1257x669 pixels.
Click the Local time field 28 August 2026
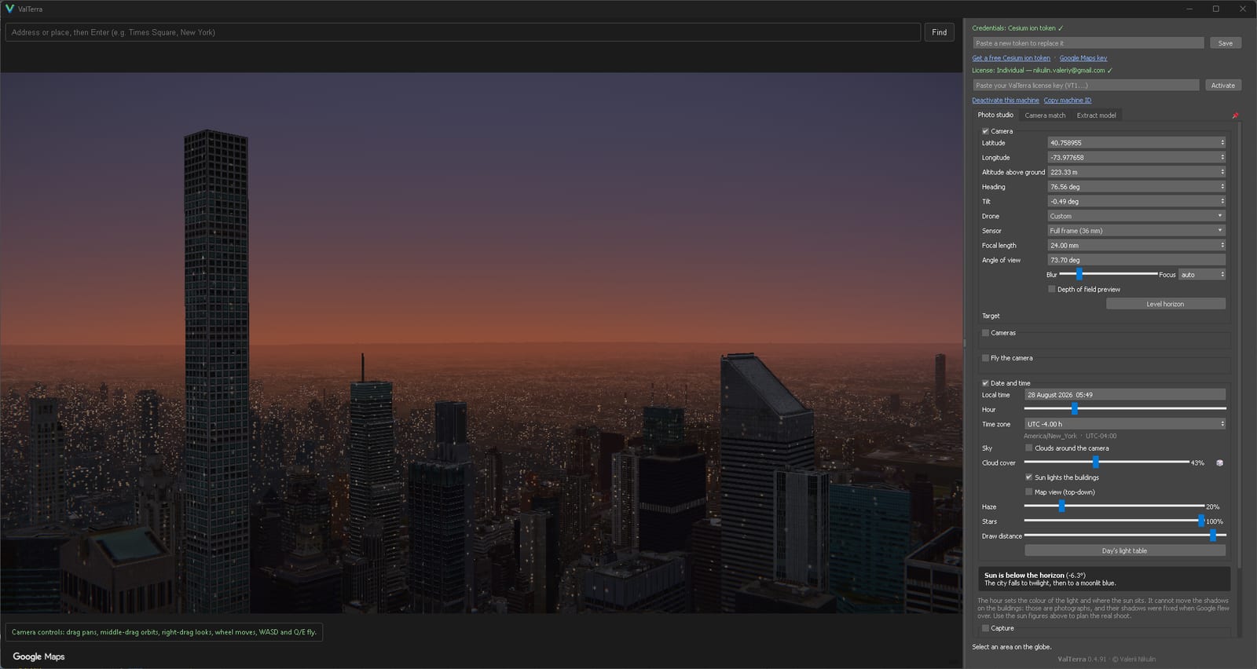pos(1125,395)
